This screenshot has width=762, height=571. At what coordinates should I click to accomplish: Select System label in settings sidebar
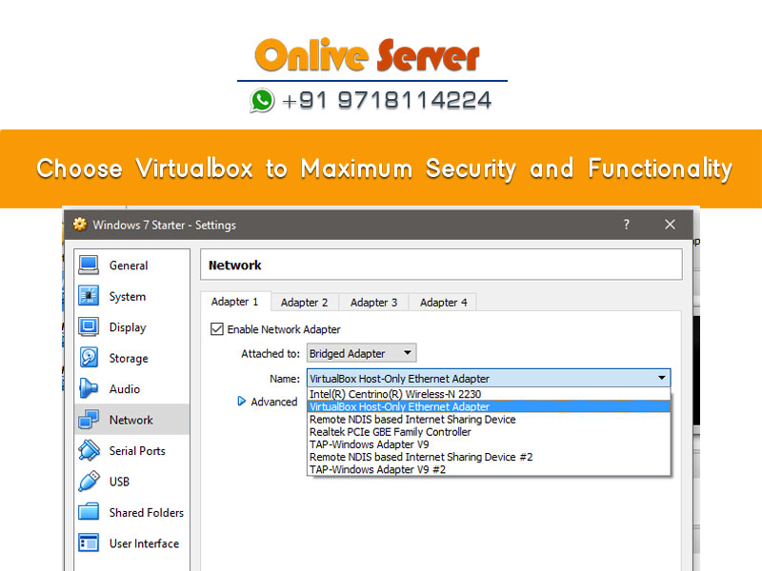[128, 297]
